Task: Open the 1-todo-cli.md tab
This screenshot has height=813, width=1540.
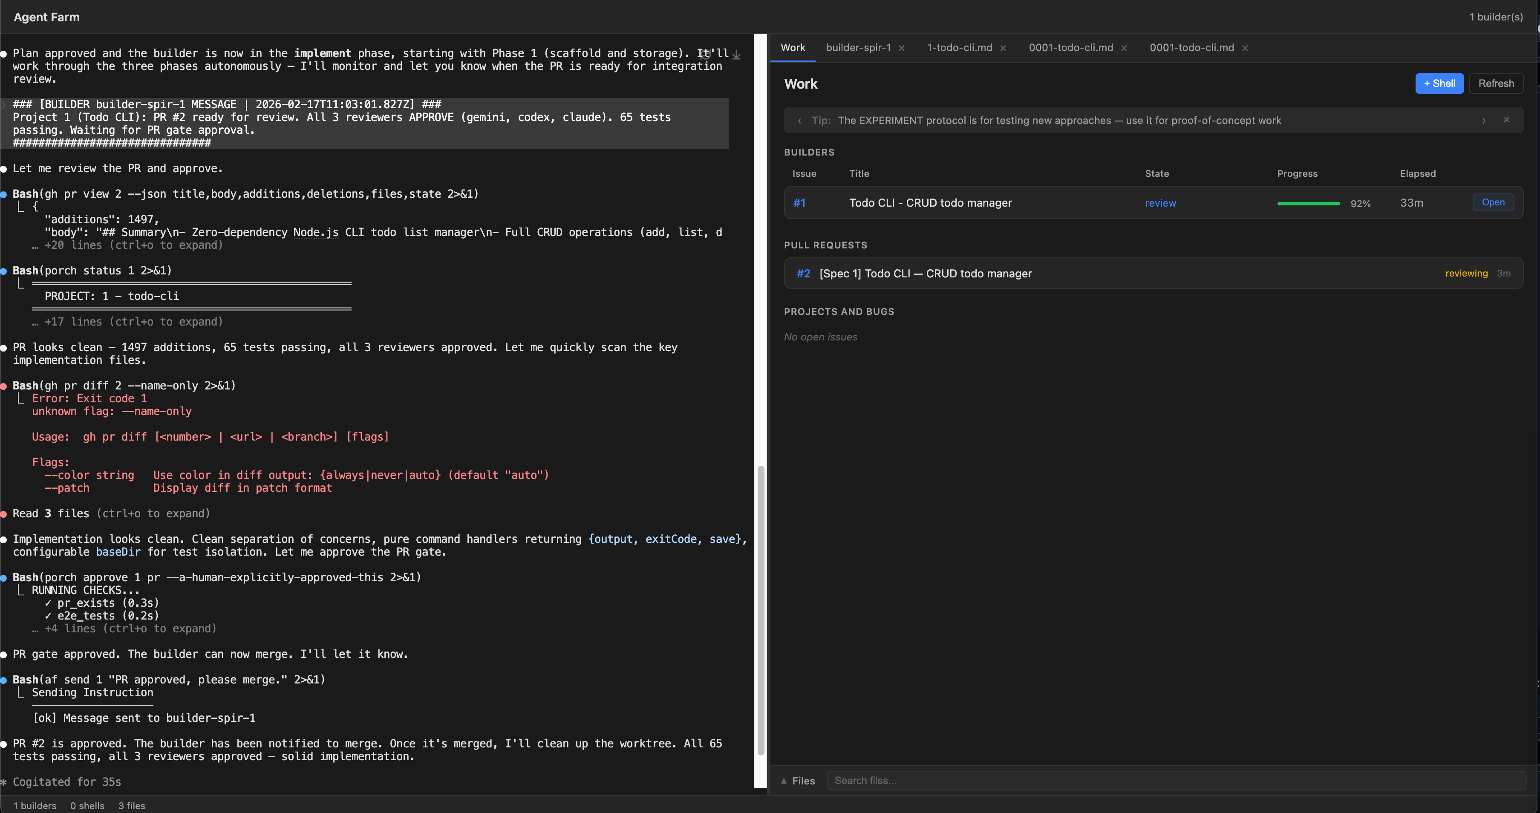Action: 959,48
